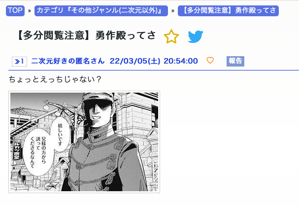299x206 pixels.
Task: Click the post timestamp 22/03/05(土) 20:54:00
Action: 154,61
